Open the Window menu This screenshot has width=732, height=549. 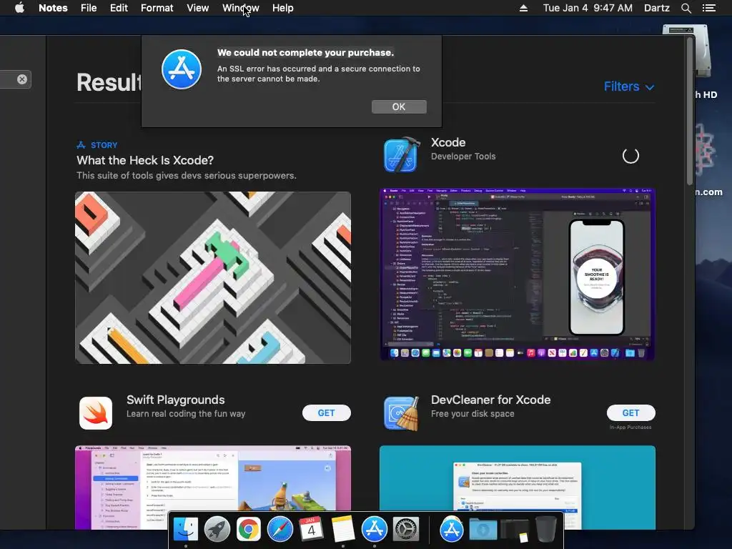(x=240, y=8)
